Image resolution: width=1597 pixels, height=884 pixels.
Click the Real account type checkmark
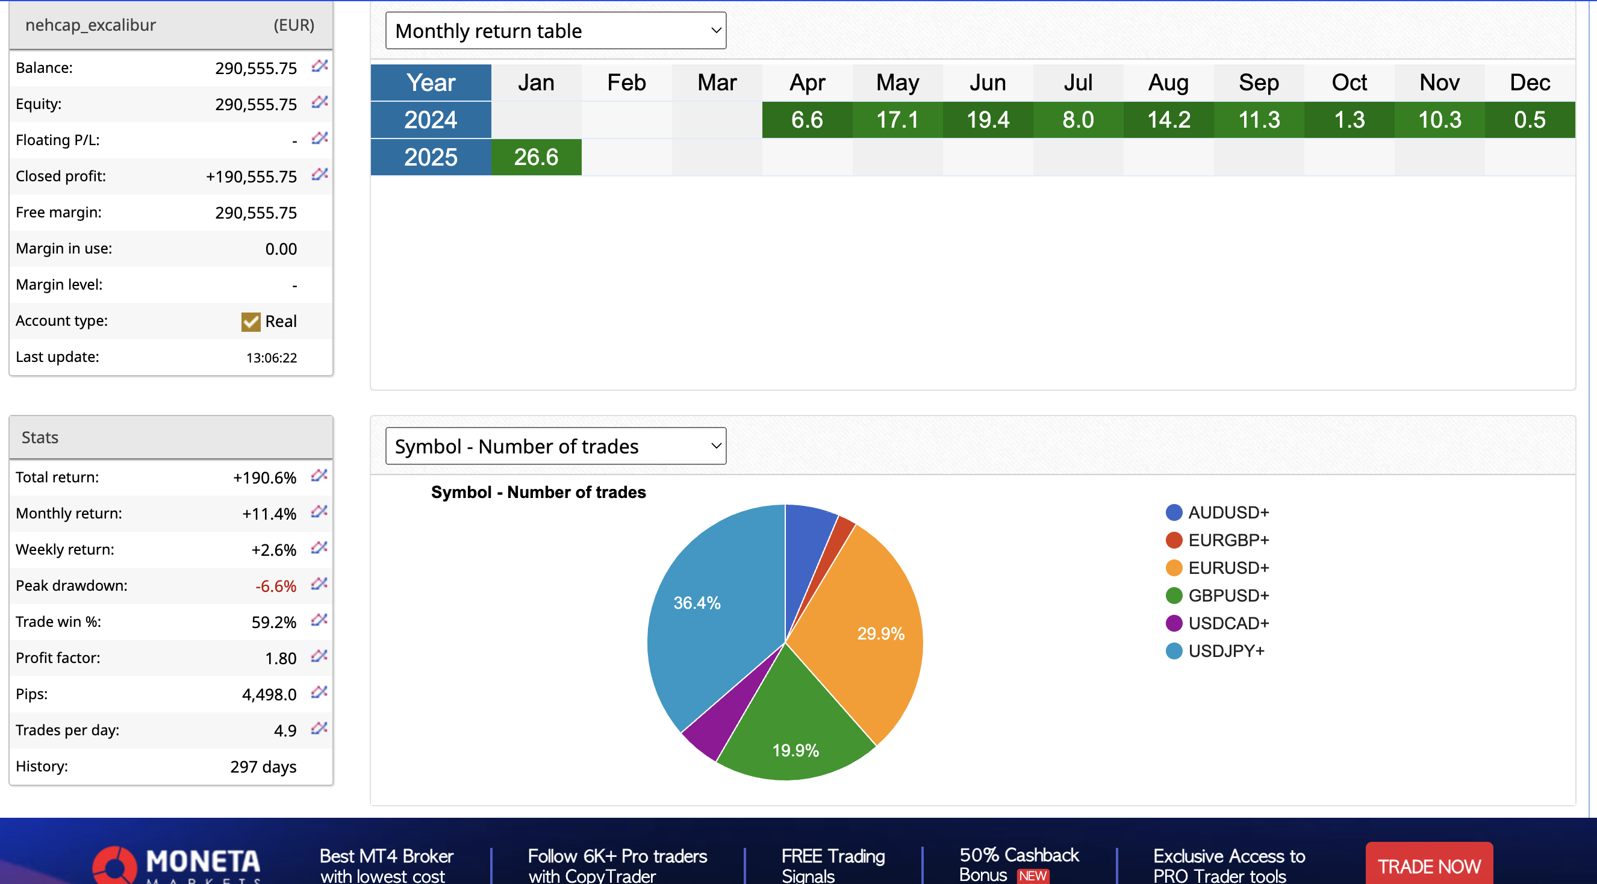[x=251, y=322]
